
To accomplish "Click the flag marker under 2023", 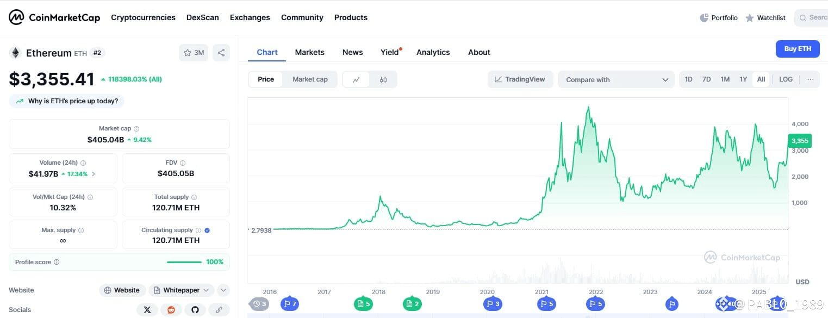I will coord(671,304).
